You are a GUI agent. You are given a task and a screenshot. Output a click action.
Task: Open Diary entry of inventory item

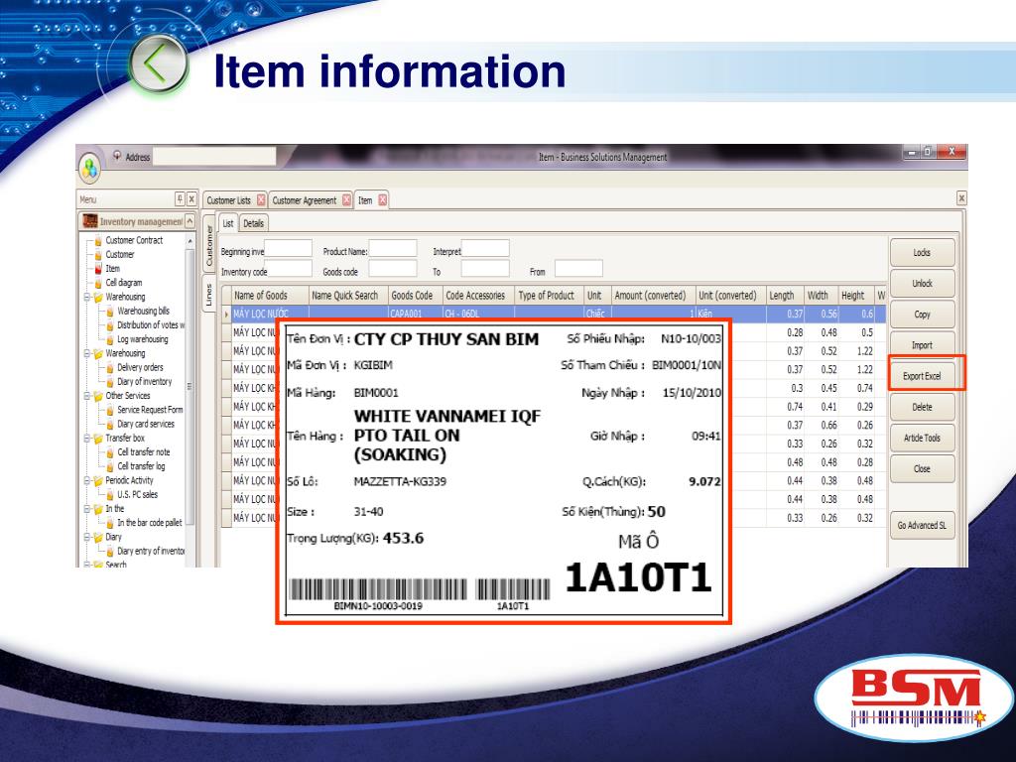(151, 551)
